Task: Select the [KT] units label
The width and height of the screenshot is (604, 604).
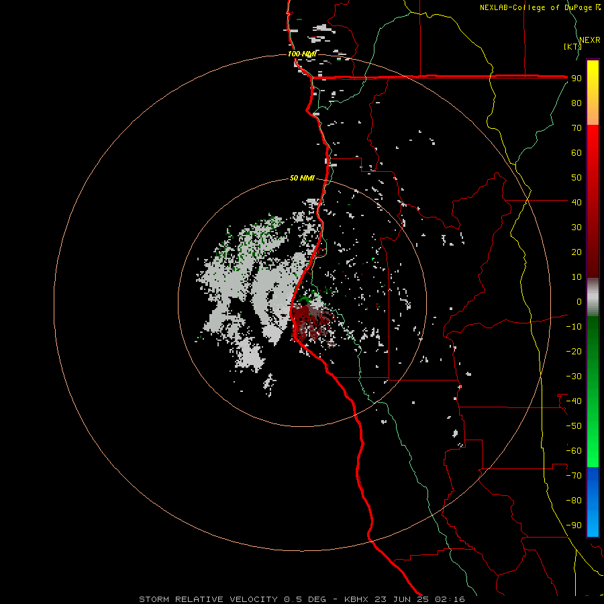Action: (572, 46)
